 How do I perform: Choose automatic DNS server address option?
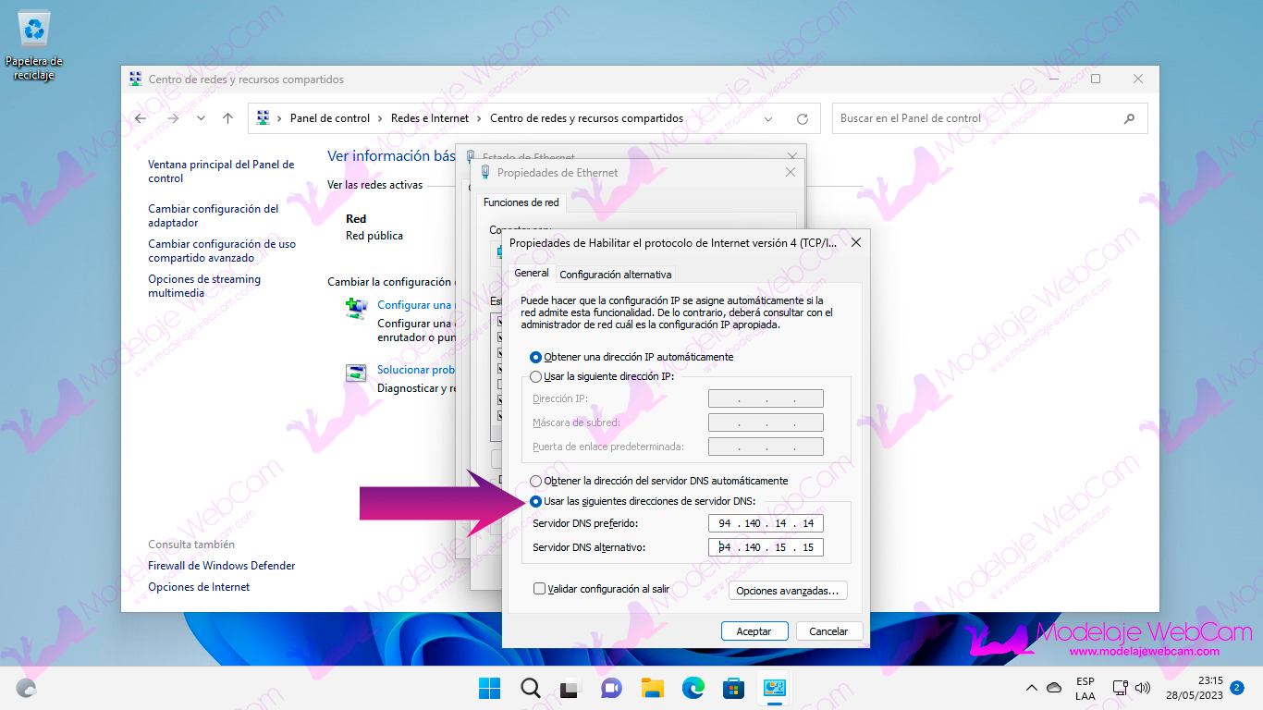536,481
